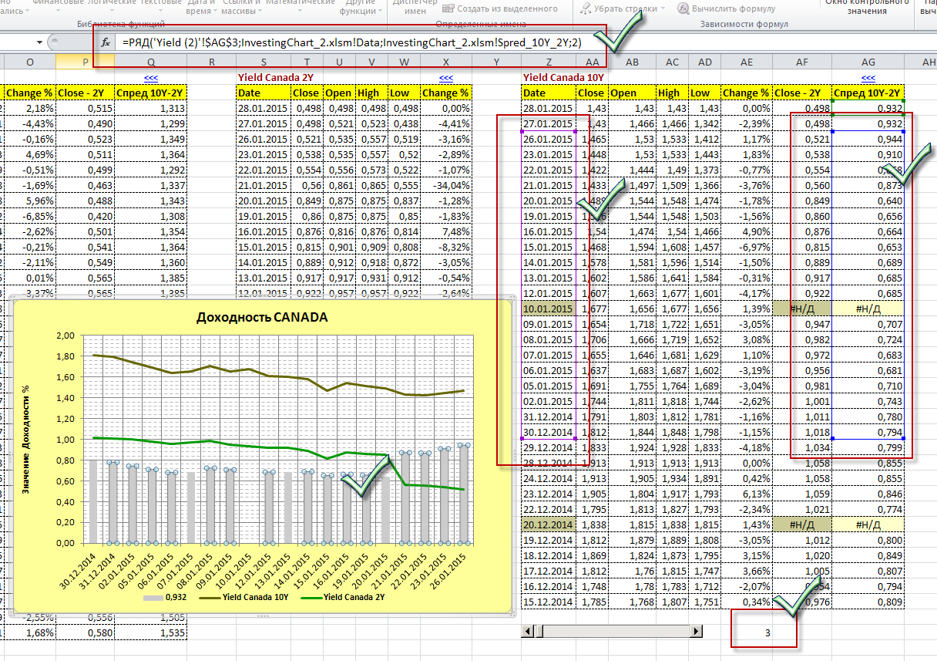Open the 'Другие функции' dropdown
937x661 pixels.
[x=358, y=8]
